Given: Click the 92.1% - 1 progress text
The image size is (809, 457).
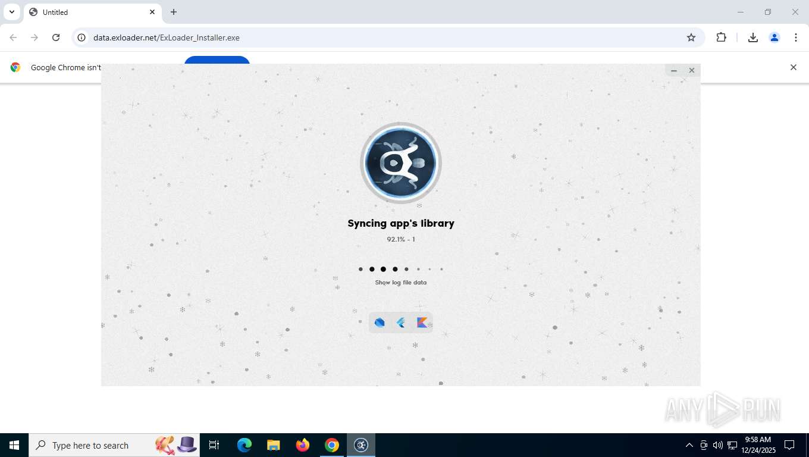Looking at the screenshot, I should coord(401,239).
